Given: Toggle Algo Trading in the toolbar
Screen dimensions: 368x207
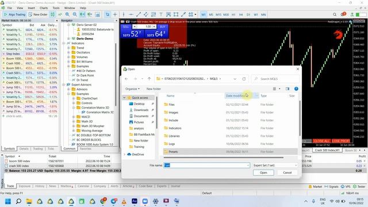Looking at the screenshot, I should (x=14, y=14).
